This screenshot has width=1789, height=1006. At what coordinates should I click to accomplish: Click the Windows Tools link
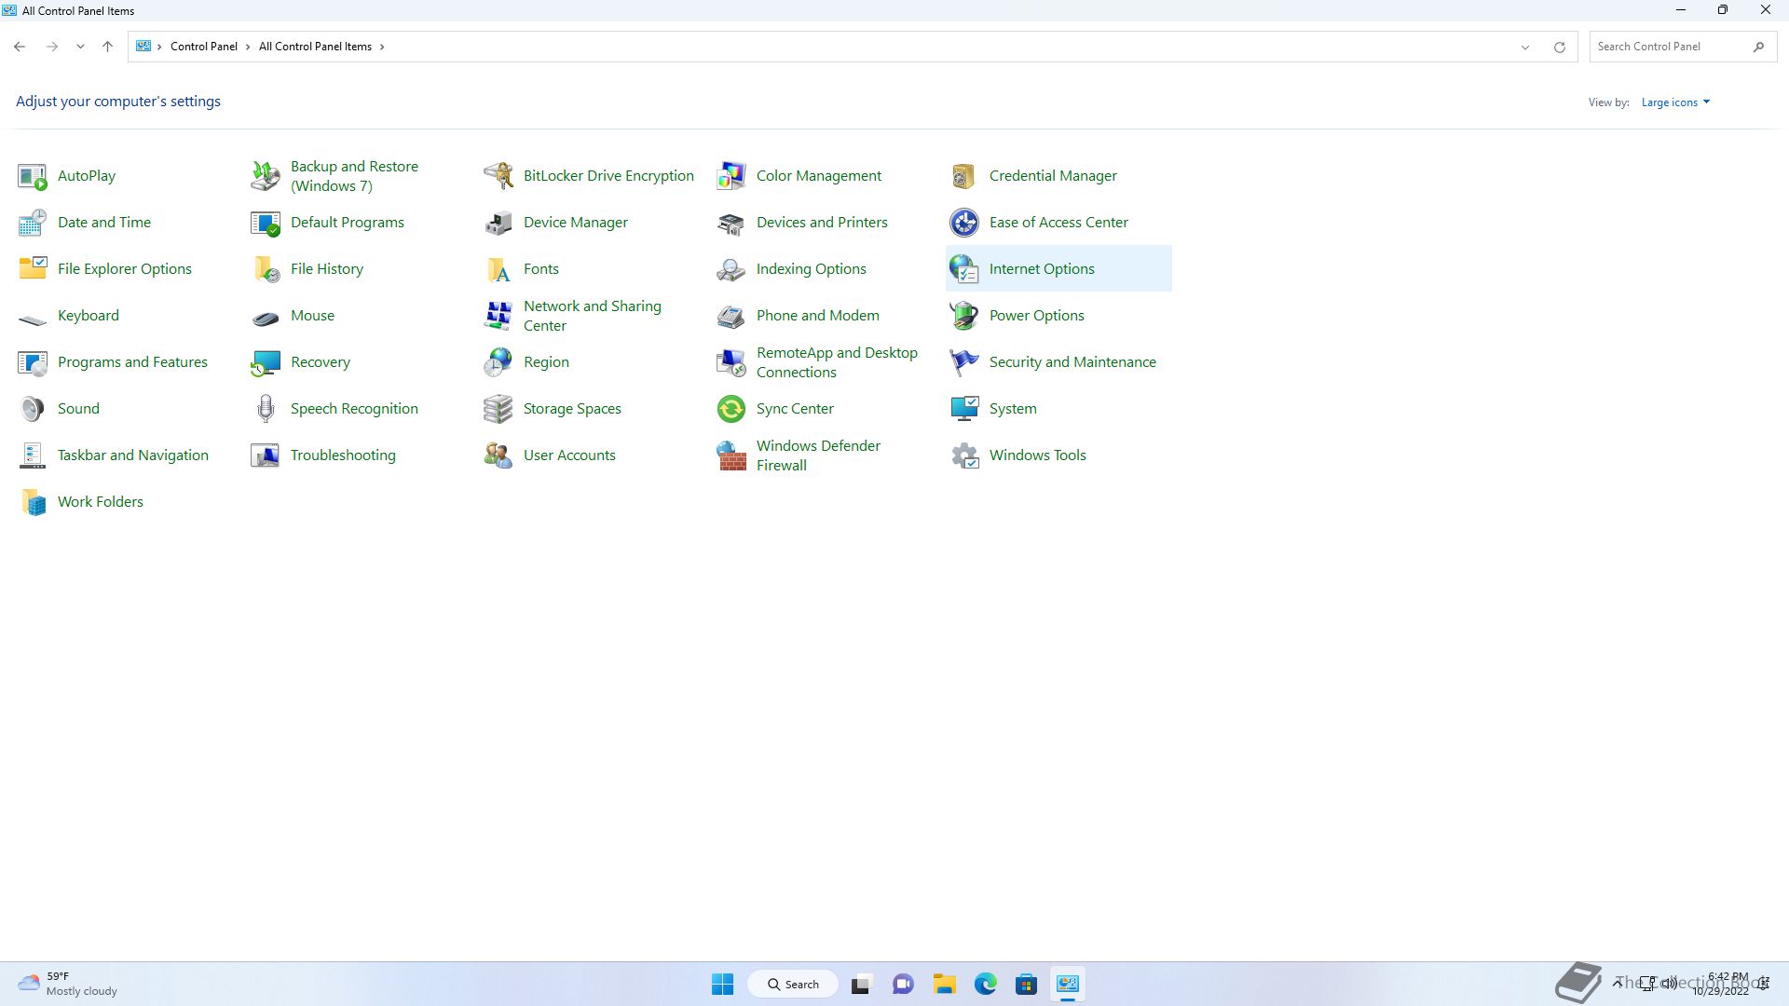1038,455
